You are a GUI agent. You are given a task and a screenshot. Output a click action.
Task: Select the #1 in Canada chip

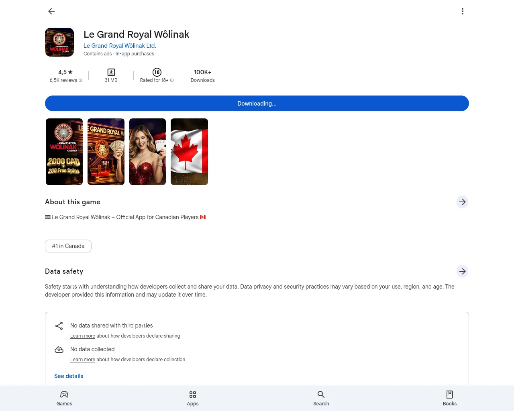[x=68, y=246]
